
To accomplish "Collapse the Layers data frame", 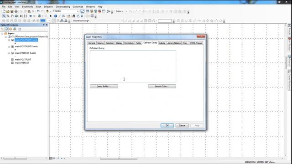I will tap(2, 34).
